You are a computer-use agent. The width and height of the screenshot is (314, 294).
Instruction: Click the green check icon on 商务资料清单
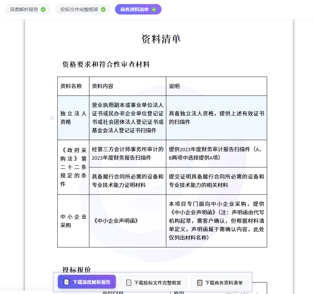point(154,9)
